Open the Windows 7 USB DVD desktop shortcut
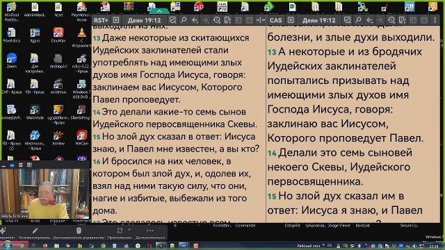Image resolution: width=445 pixels, height=250 pixels. 82,89
